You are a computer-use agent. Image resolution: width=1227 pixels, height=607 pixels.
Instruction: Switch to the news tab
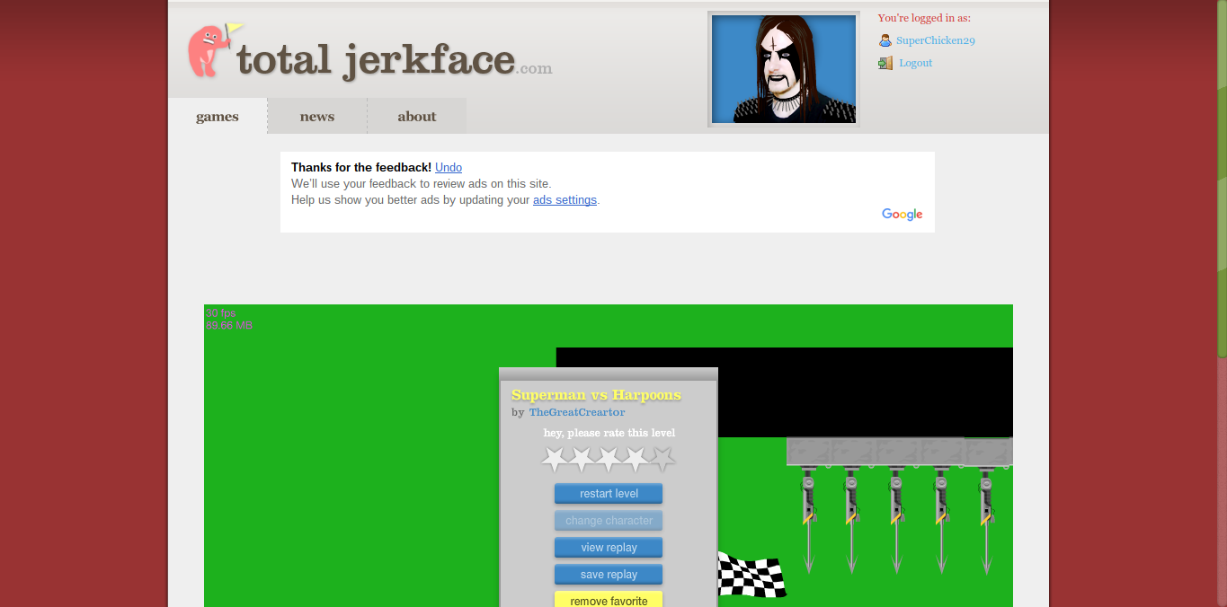[316, 116]
